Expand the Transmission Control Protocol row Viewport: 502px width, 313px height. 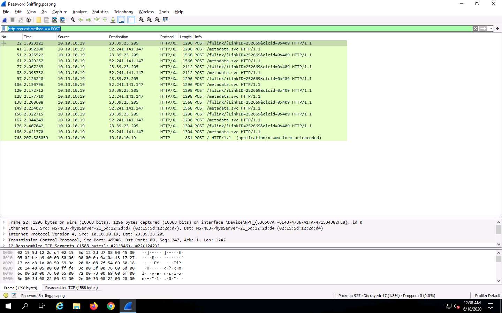coord(4,240)
